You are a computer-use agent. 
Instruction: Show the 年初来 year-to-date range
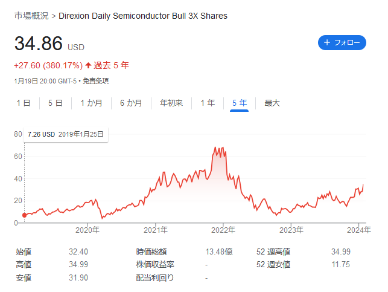tap(171, 103)
